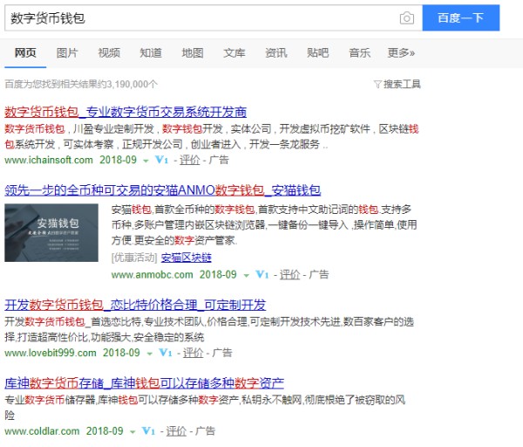Expand dropdown arrow after anmobc.com date
The image size is (523, 447).
coord(246,276)
